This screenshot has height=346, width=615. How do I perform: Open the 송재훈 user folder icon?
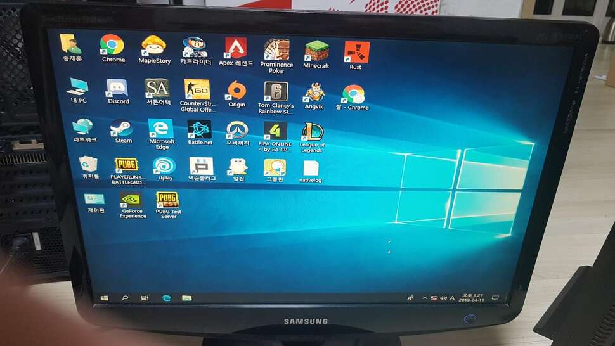coord(72,48)
